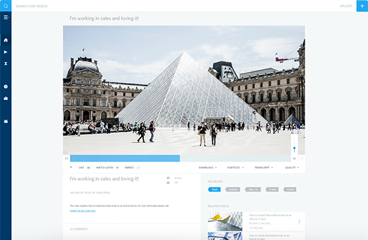Open the sidebar hamburger menu
Image resolution: width=368 pixels, height=240 pixels.
click(6, 17)
